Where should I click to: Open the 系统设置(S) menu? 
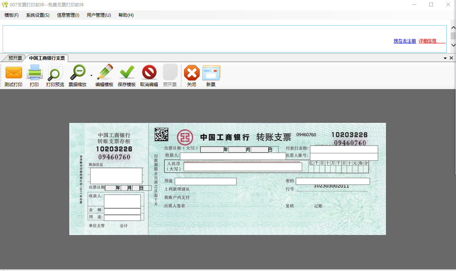coord(38,15)
